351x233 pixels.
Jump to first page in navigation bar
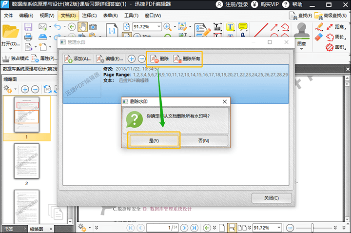(130, 228)
